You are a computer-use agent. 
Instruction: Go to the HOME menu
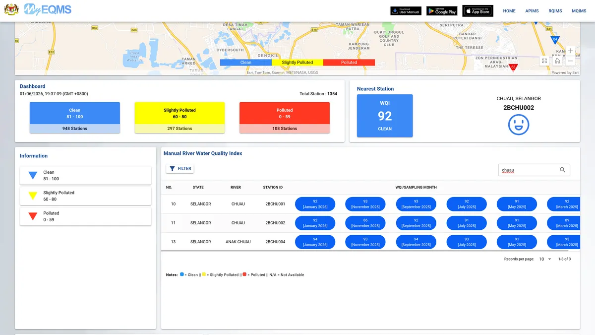[x=509, y=11]
